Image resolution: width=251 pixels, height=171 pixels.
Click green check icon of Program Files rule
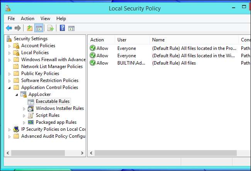pos(93,48)
